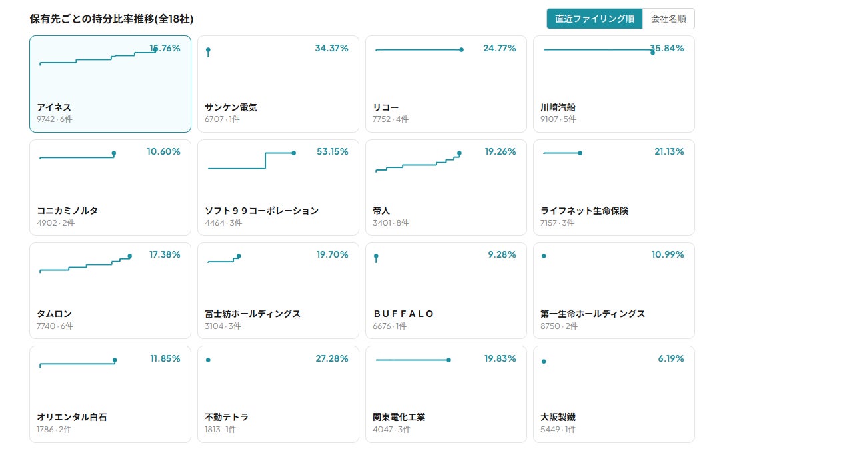Open the アイネス holdings card
Screen dimensions: 841x449
(x=111, y=84)
